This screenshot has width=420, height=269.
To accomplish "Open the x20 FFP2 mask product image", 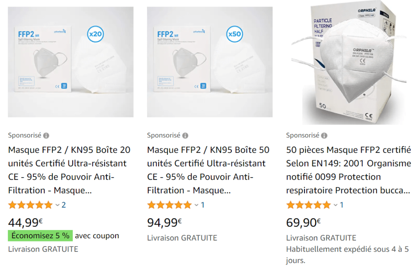I will click(70, 62).
